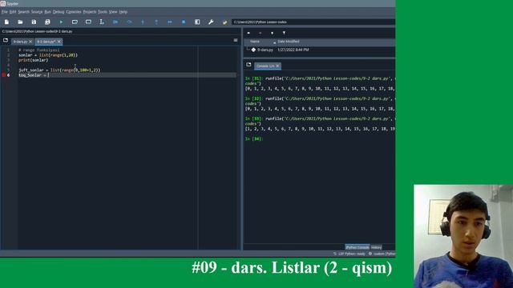
Task: Select the 9-dars.py file in Files pane
Action: (265, 50)
